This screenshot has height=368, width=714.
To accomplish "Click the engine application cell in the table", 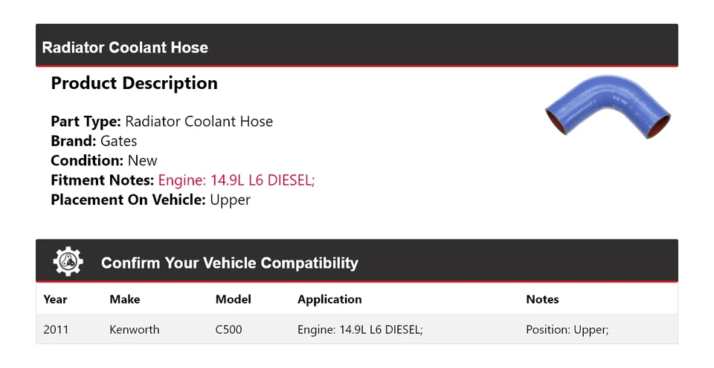I will click(360, 329).
